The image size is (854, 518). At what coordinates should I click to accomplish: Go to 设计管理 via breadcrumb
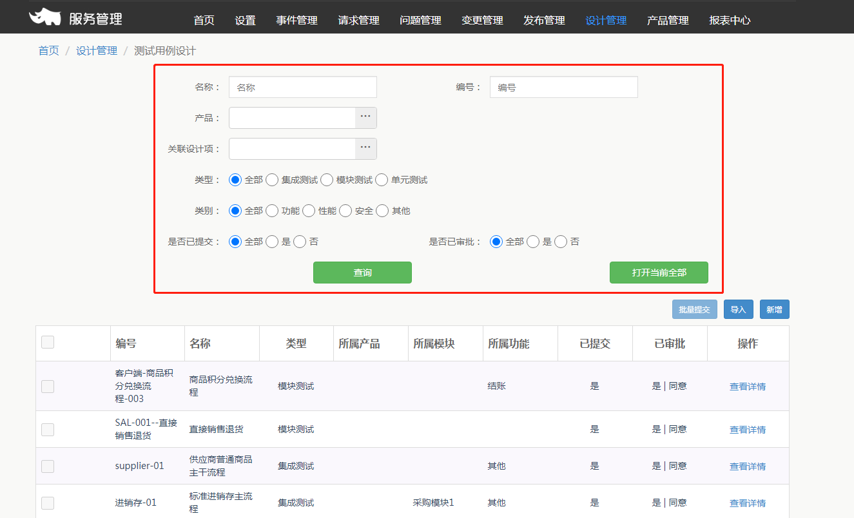pyautogui.click(x=97, y=51)
